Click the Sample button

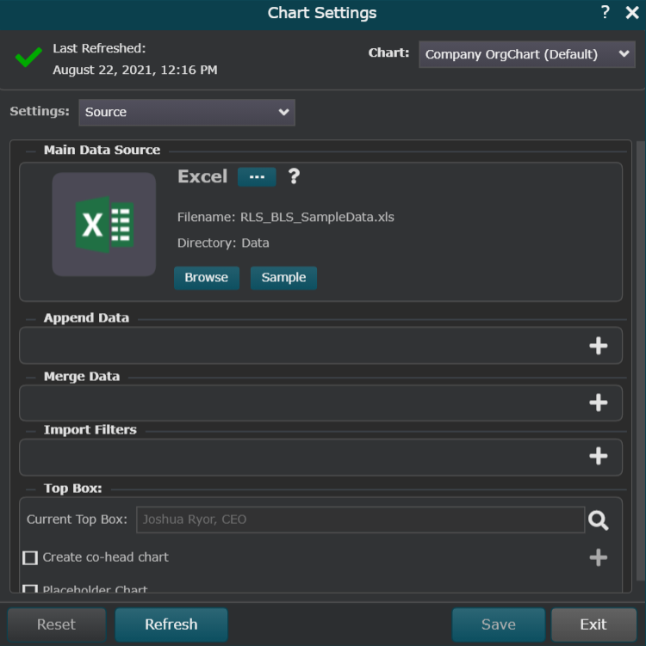(283, 278)
